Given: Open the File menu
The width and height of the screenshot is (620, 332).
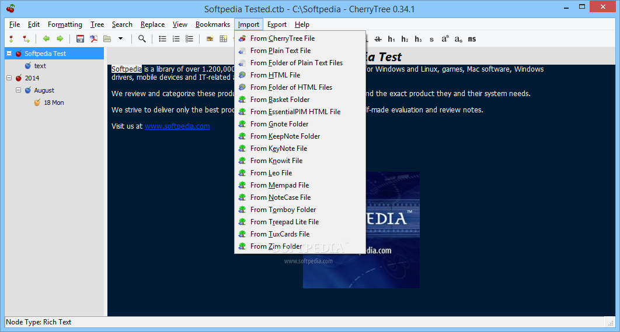Looking at the screenshot, I should (15, 24).
